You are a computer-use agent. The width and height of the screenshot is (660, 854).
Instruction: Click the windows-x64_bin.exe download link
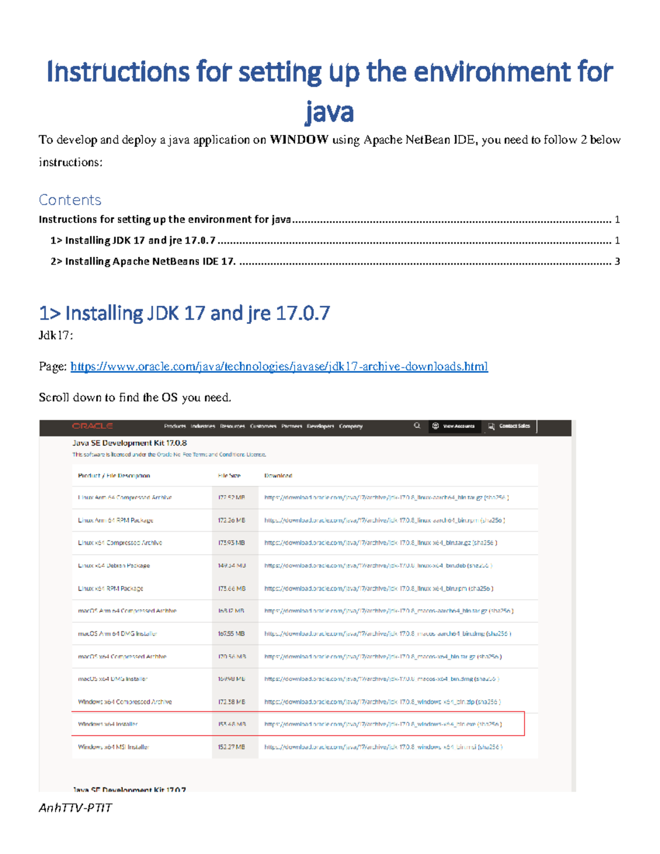[x=370, y=724]
